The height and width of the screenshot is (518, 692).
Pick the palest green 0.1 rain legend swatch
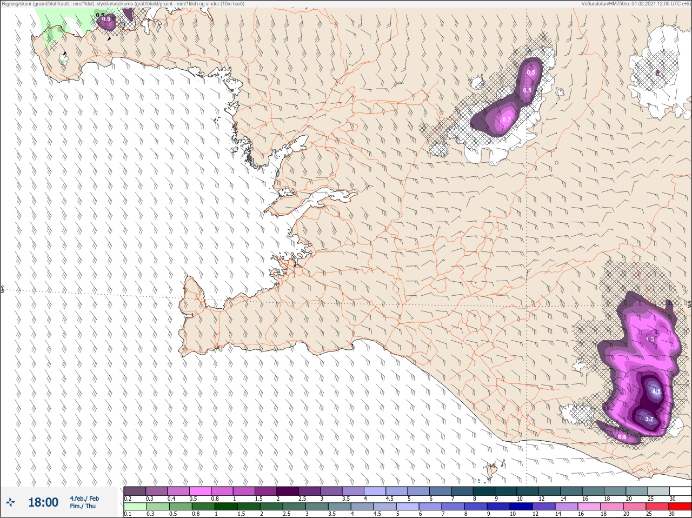click(x=135, y=507)
